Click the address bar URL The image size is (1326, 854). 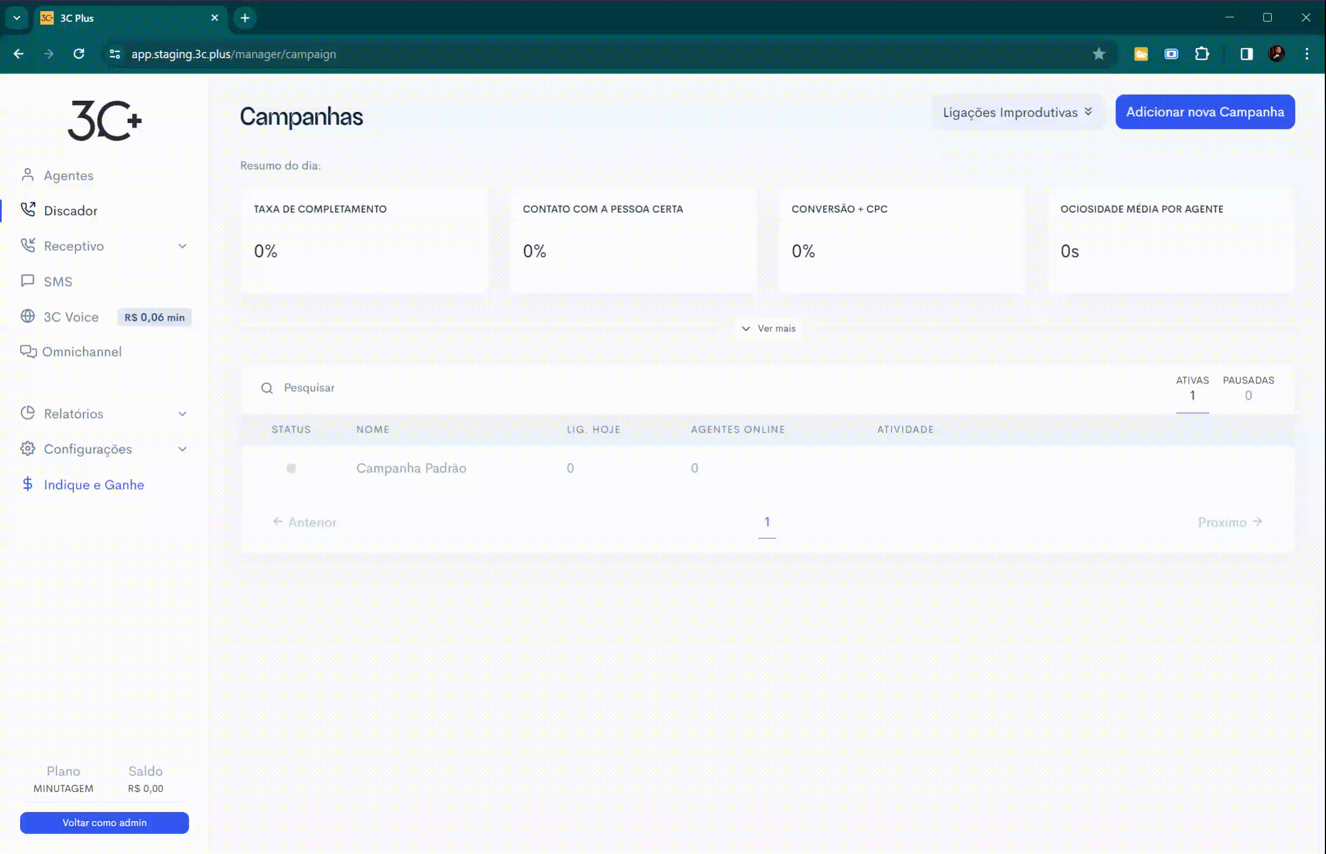click(234, 54)
